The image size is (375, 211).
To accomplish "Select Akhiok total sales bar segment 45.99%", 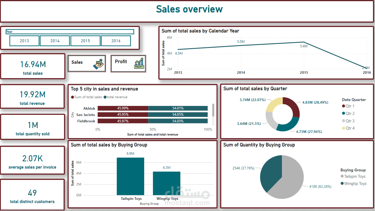I will point(123,108).
